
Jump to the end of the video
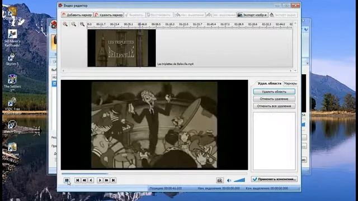pos(113,180)
